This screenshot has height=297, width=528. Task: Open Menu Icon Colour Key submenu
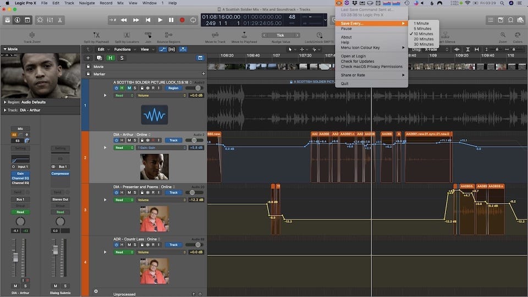point(371,47)
